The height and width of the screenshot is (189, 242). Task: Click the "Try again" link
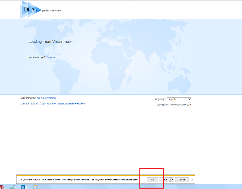(51, 57)
